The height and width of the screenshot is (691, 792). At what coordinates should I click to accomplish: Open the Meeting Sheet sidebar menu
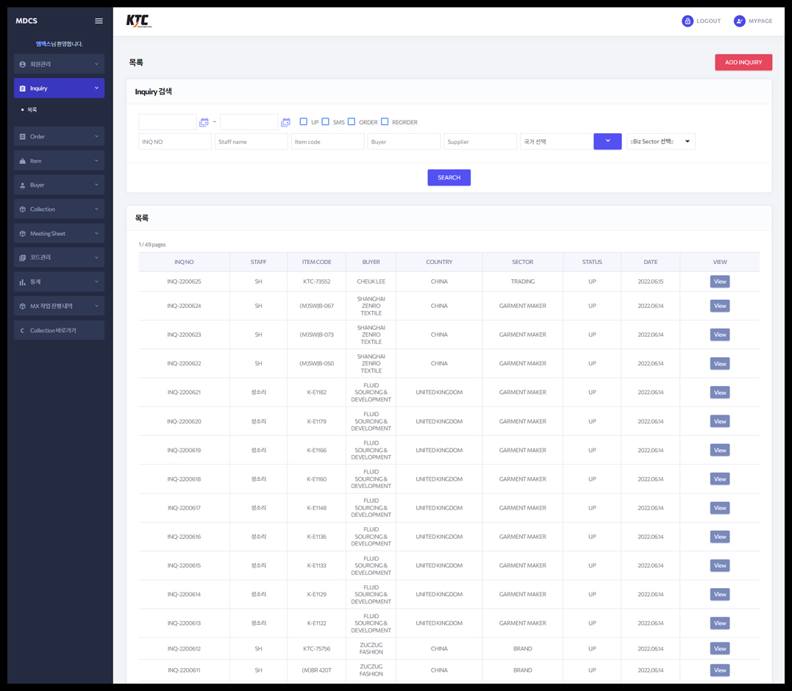click(59, 233)
